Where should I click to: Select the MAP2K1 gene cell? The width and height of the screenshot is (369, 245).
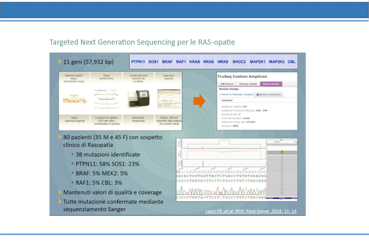click(258, 62)
